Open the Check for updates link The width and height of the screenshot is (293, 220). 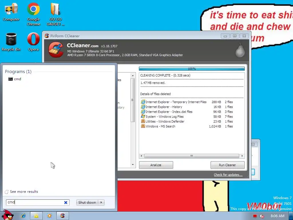point(228,175)
